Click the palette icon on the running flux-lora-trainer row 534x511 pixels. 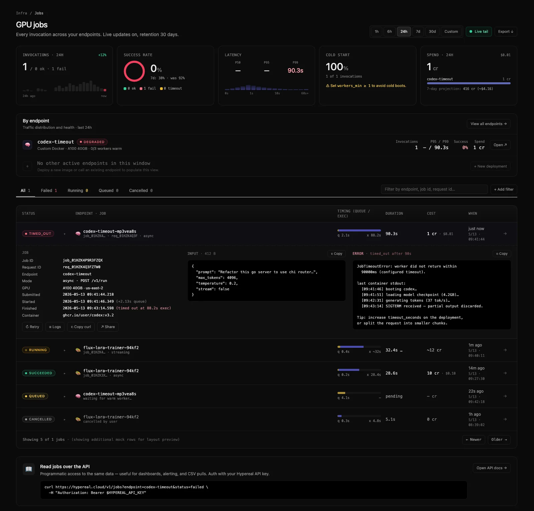[78, 350]
